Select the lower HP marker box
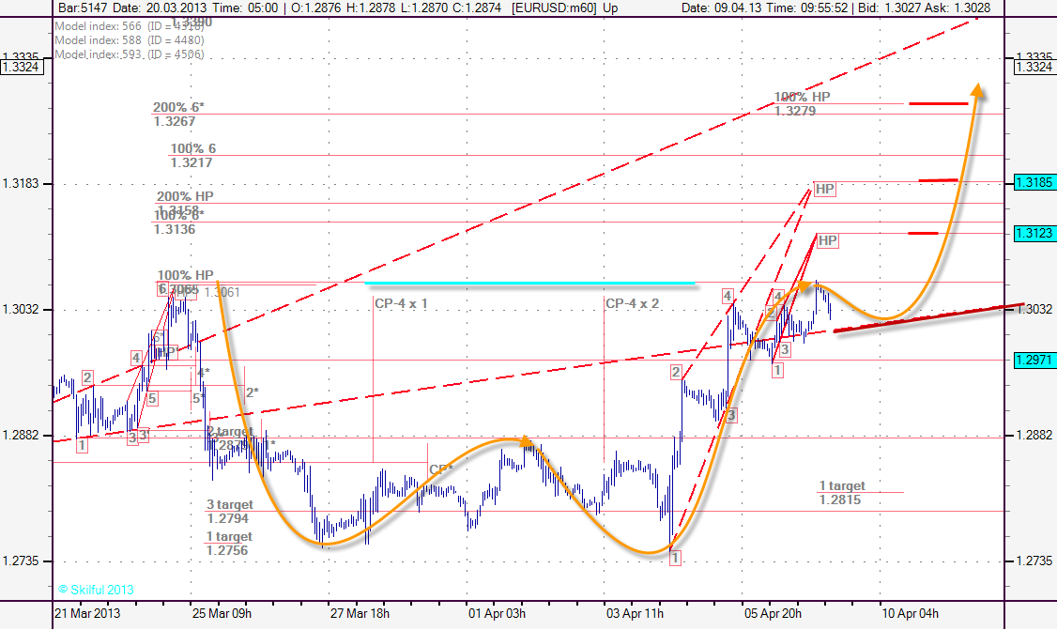 [x=827, y=241]
